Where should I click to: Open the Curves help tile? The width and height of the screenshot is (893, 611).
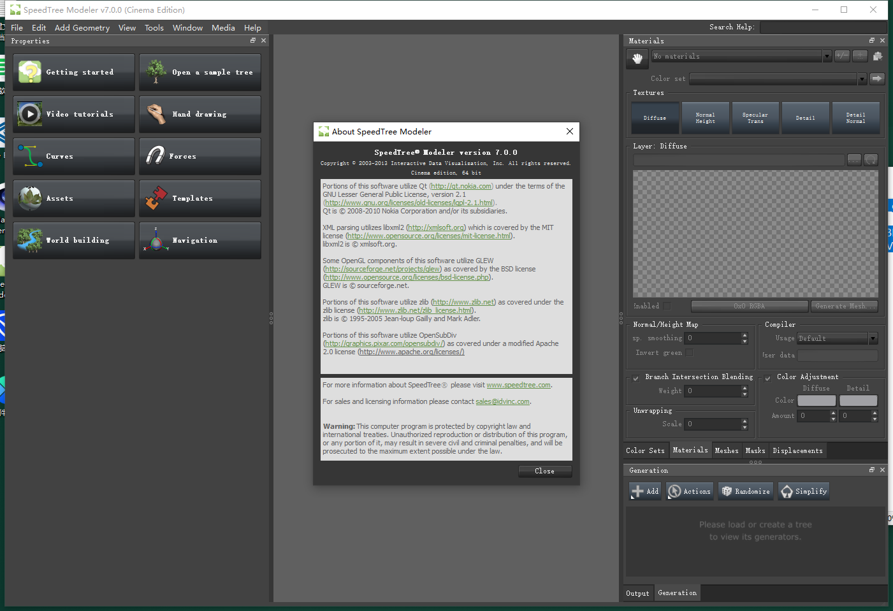click(74, 156)
